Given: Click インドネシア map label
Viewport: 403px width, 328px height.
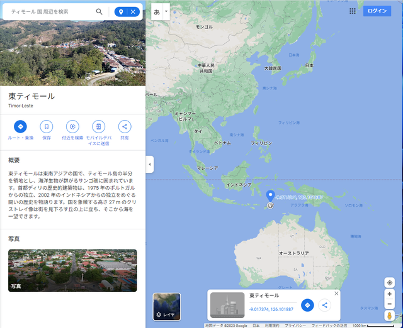Looking at the screenshot, I should [239, 185].
